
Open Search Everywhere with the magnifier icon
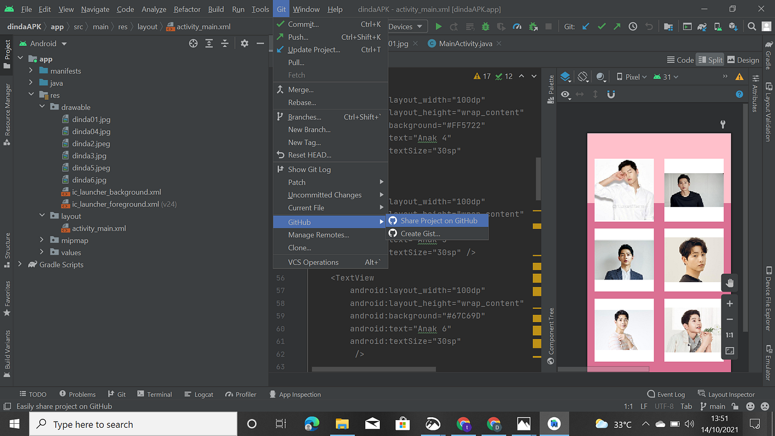point(752,26)
